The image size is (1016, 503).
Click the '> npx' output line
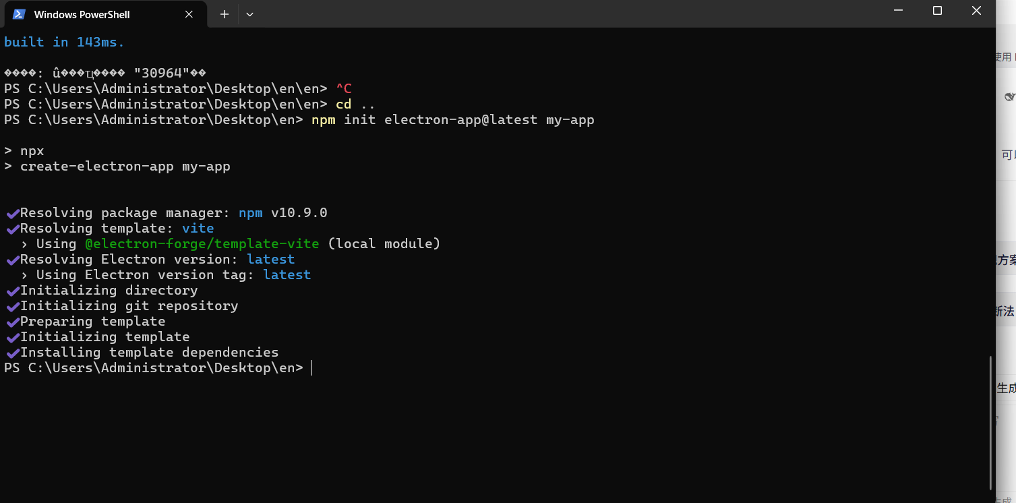point(24,150)
